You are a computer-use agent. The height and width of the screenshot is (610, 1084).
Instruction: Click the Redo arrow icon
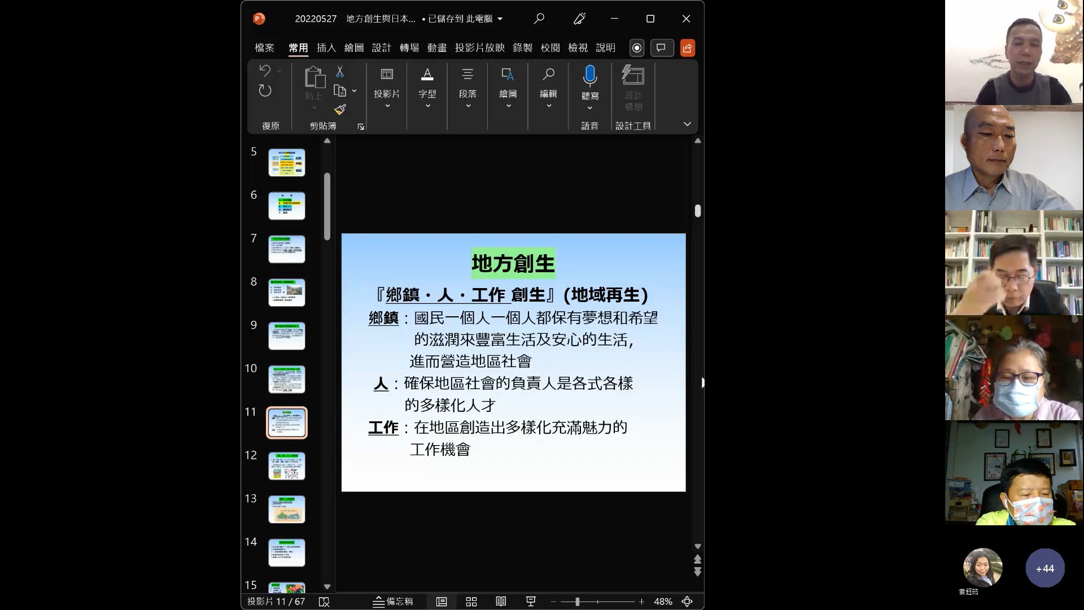click(265, 90)
